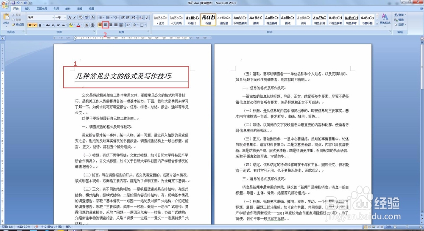
Task: Toggle italic formatting
Action: (x=35, y=25)
